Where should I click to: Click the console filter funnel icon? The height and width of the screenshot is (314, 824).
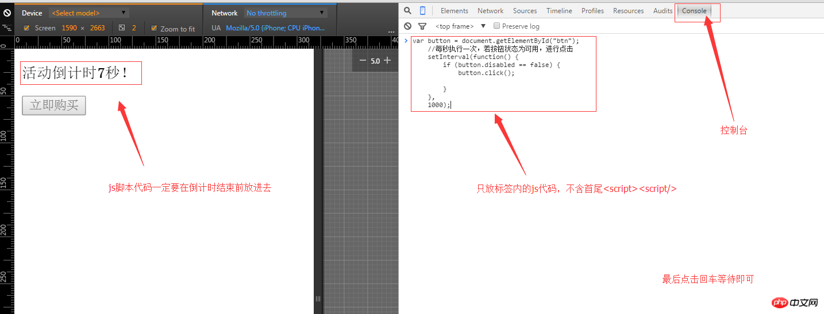(x=422, y=26)
